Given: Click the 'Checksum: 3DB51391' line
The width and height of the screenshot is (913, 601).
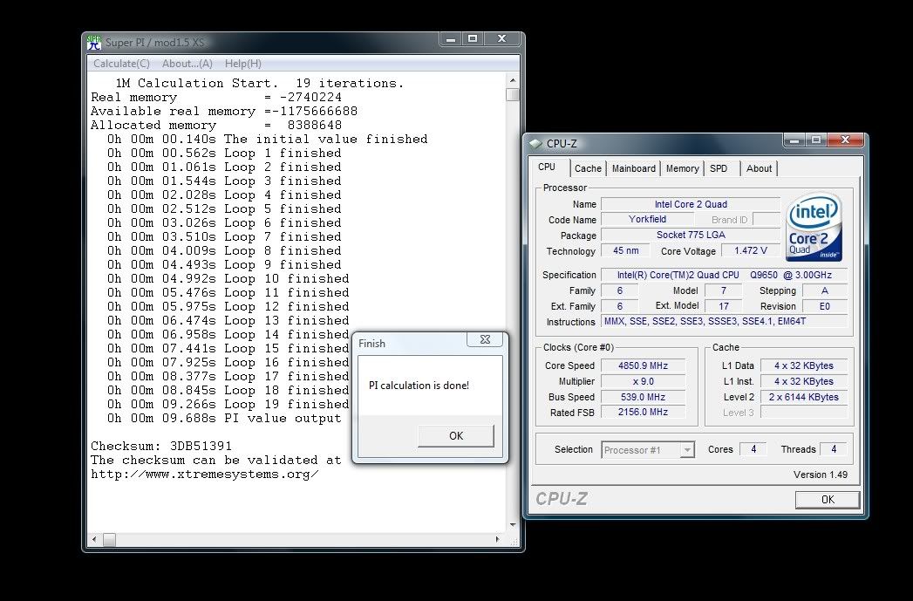Looking at the screenshot, I should pos(161,446).
